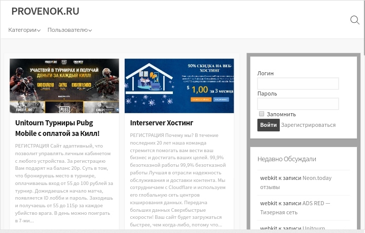Open the Зарегистрироваться registration link

308,125
